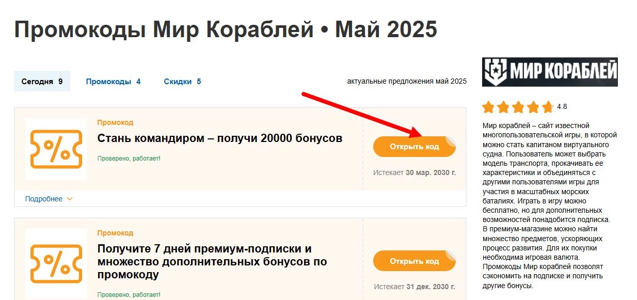Reveal the code for the 7-day premium offer
This screenshot has height=300, width=637.
[x=415, y=261]
